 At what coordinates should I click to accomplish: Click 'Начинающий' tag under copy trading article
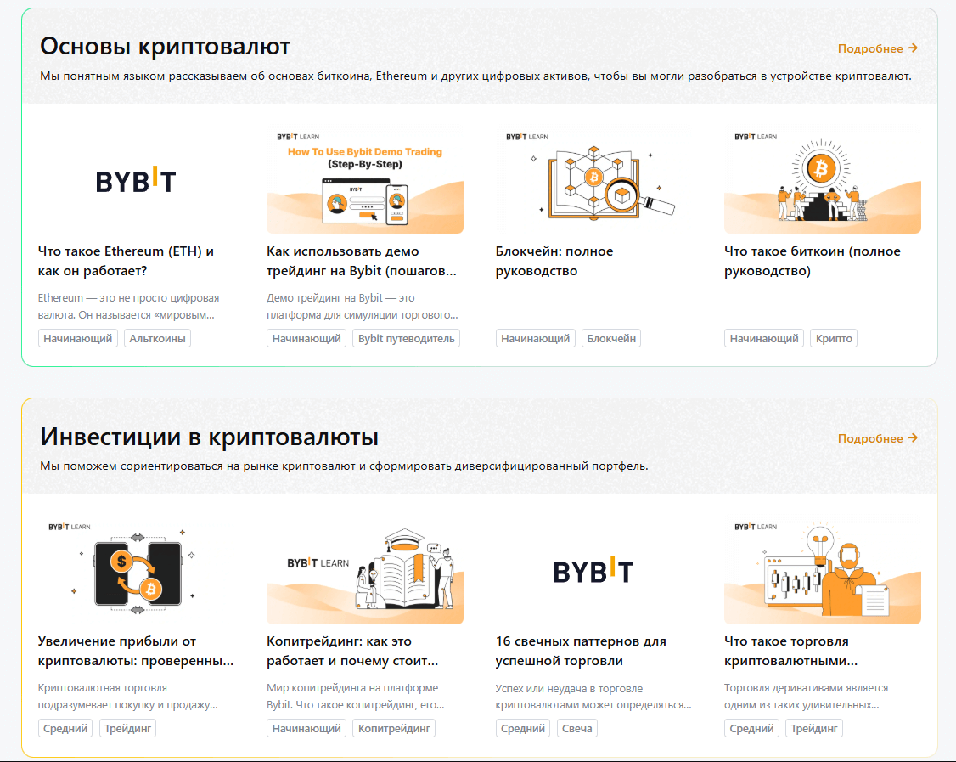click(306, 729)
